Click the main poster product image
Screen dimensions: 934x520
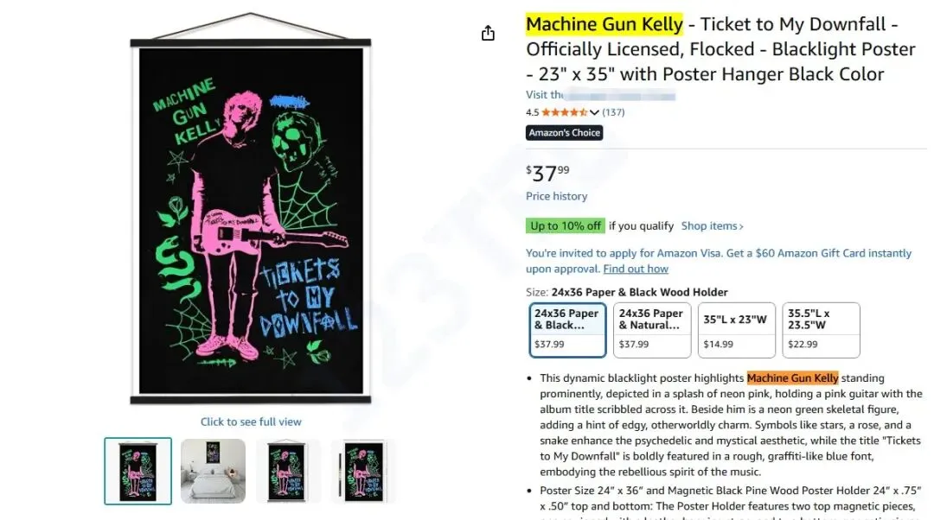pos(251,208)
